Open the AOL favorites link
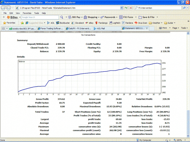This screenshot has height=142, width=190. 51,23
